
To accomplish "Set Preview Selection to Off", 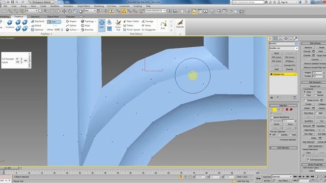I will click(270, 135).
